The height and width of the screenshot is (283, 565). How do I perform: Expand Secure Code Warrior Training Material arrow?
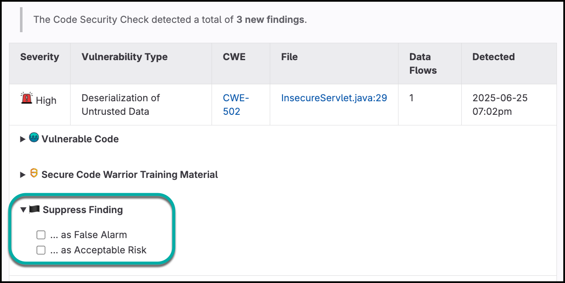tap(23, 175)
